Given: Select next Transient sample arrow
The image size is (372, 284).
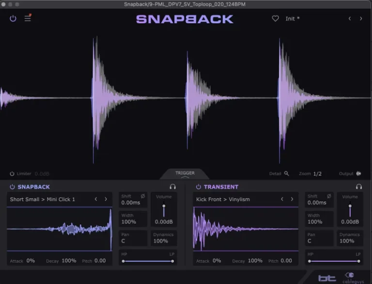Looking at the screenshot, I should pyautogui.click(x=292, y=199).
